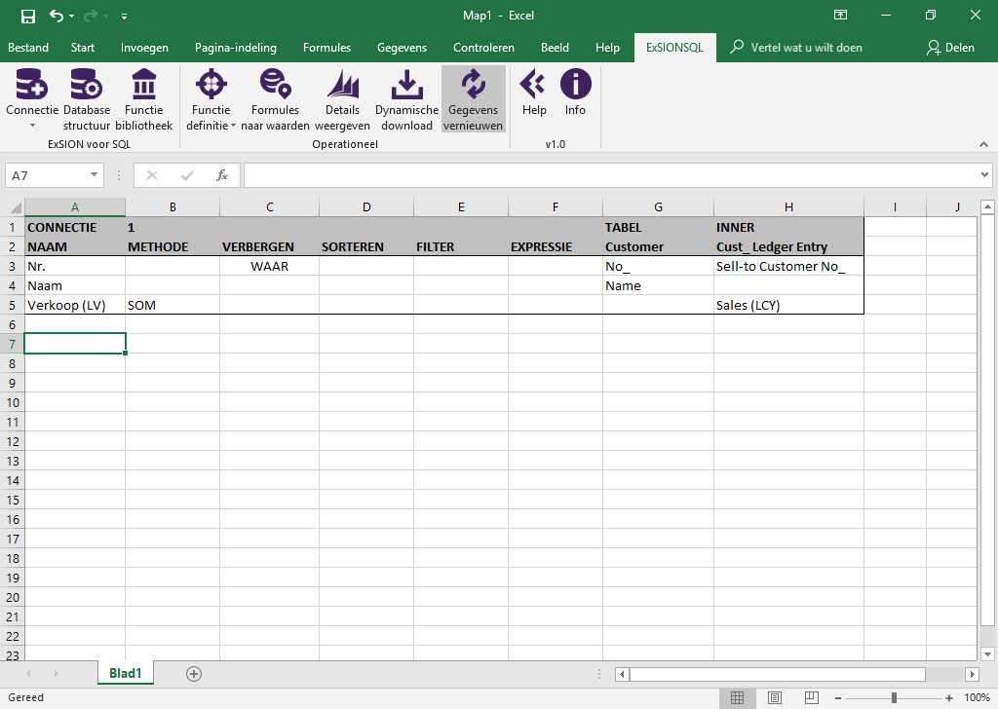
Task: Refresh data with Gegevens vernieuwen
Action: (x=473, y=99)
